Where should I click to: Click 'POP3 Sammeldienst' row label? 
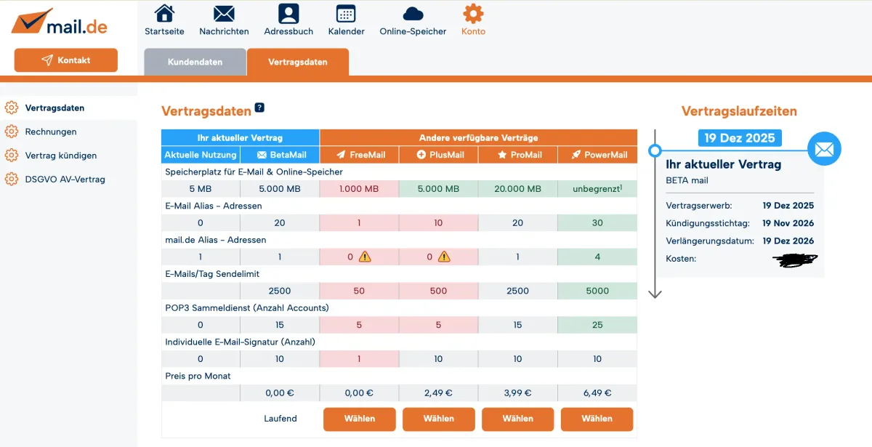(x=247, y=307)
